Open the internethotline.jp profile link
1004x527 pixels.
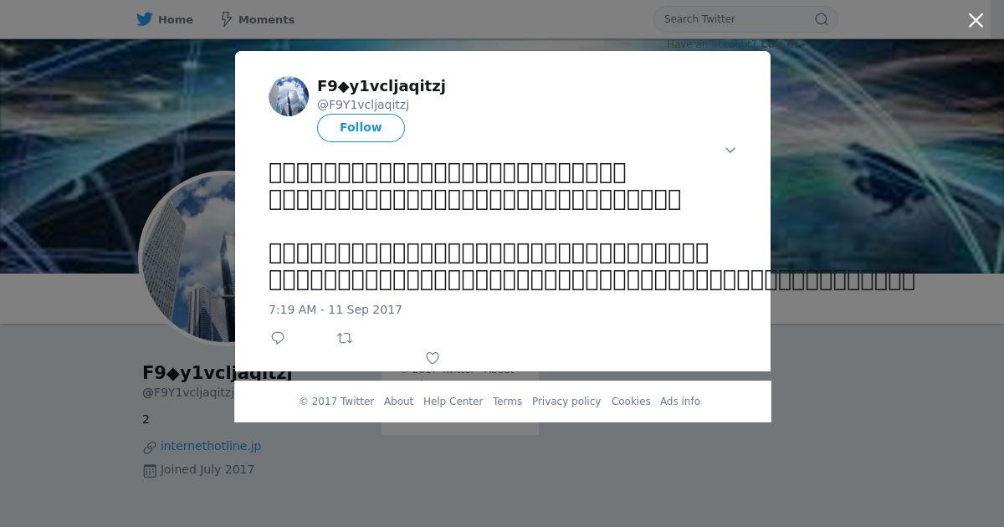point(211,446)
